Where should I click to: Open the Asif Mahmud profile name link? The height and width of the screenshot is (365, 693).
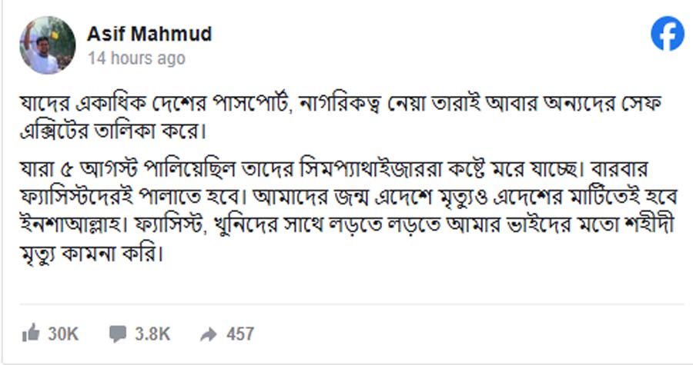(149, 35)
